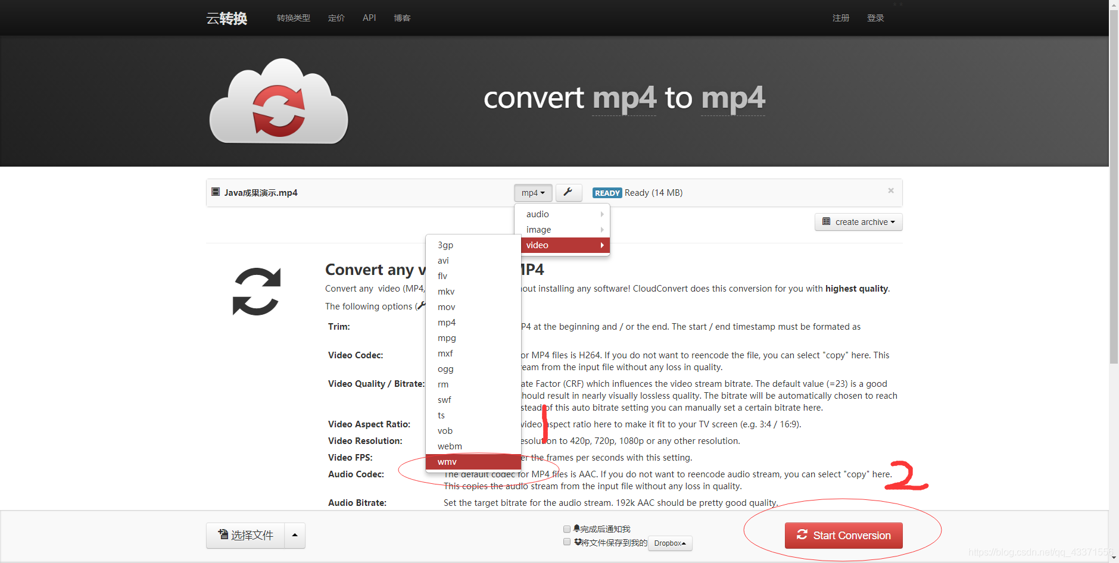Click the 云转换 site logo
1119x563 pixels.
pos(227,18)
